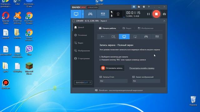Select runtime folder on desktop
Image resolution: width=200 pixels, height=112 pixels.
(x=17, y=34)
